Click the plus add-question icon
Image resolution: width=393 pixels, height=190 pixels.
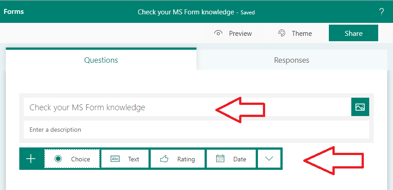pyautogui.click(x=31, y=159)
